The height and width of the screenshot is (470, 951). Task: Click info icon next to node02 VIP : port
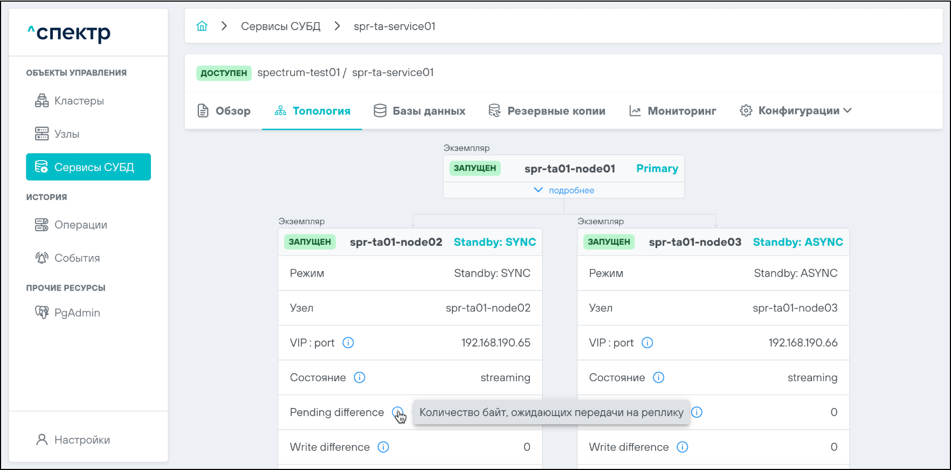pos(348,343)
